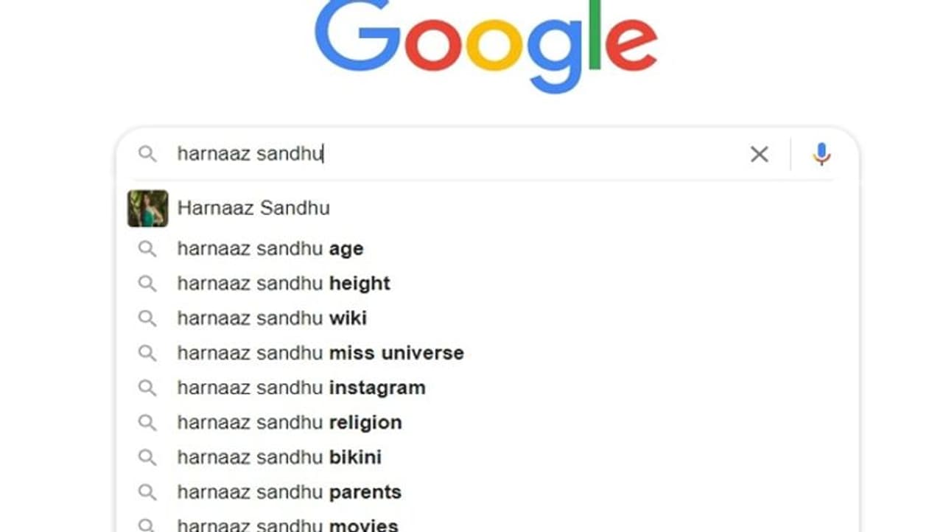Click the search icon beside the miss universe suggestion

(147, 353)
